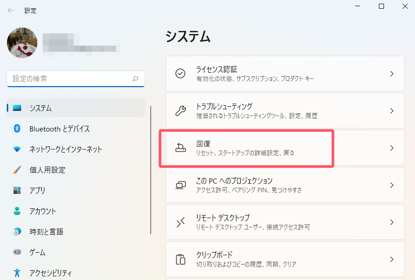
Task: Click the blurred user name
Action: [81, 44]
